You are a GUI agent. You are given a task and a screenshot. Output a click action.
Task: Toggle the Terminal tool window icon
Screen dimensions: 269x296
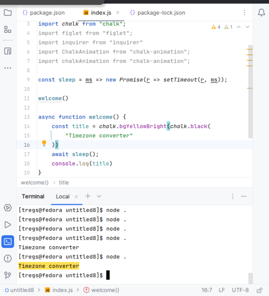[x=7, y=242]
